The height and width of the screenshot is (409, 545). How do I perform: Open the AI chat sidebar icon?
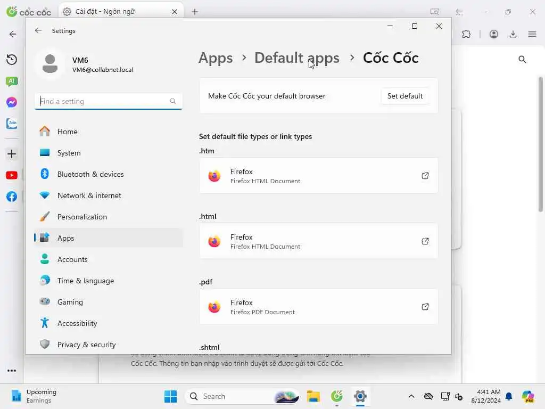pos(12,81)
